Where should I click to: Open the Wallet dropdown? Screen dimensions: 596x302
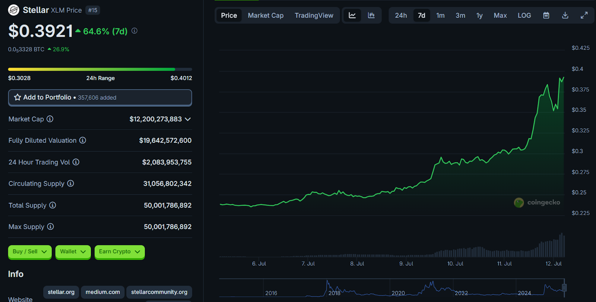73,252
